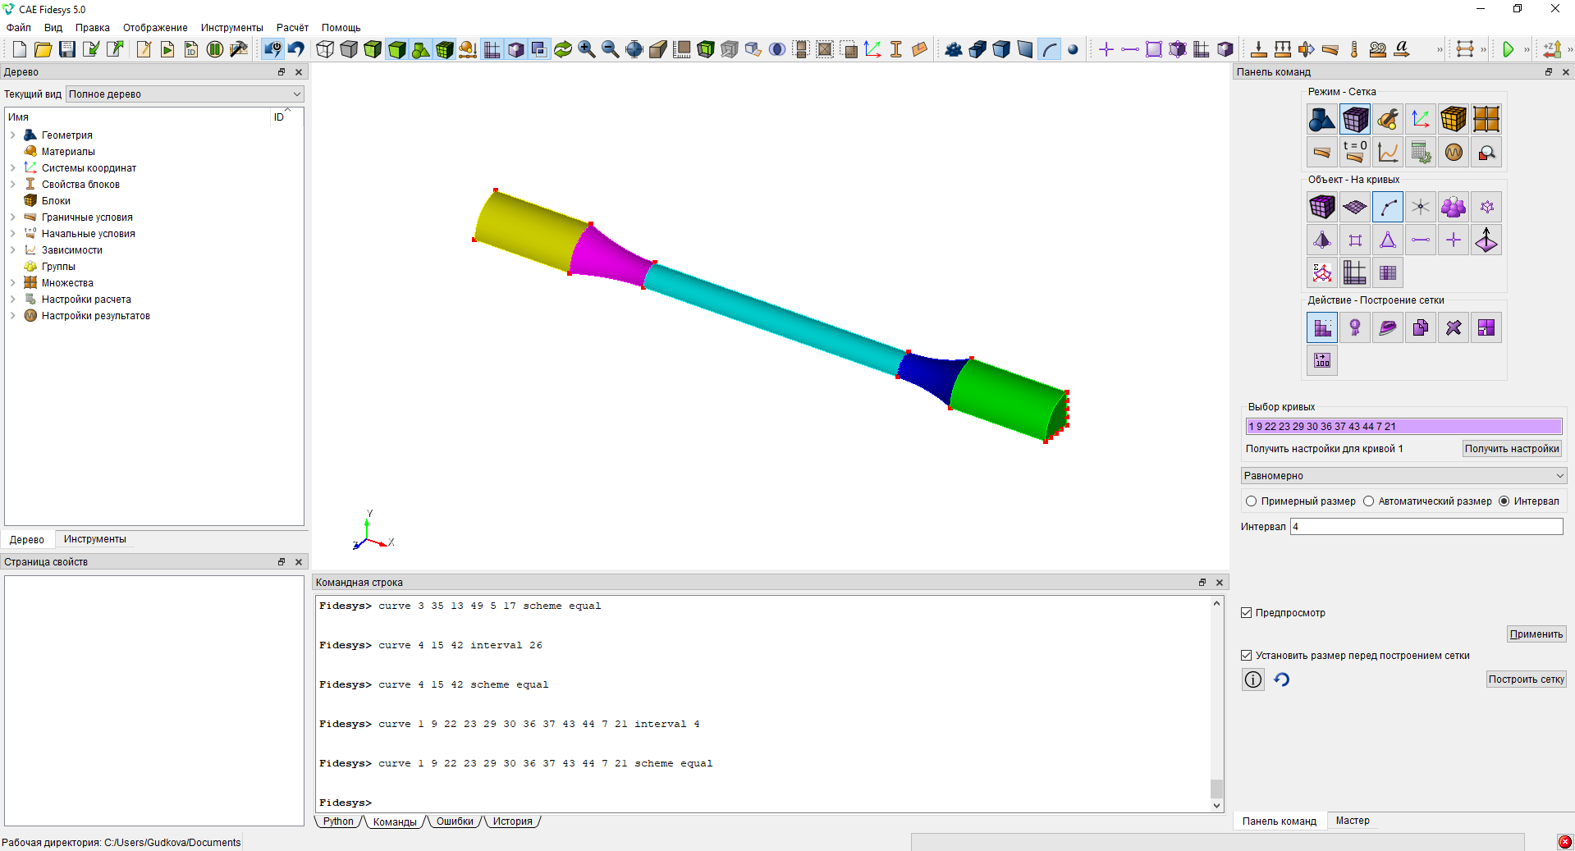Expand the 'Свойства блоков' tree node
Viewport: 1575px width, 851px height.
(x=13, y=185)
